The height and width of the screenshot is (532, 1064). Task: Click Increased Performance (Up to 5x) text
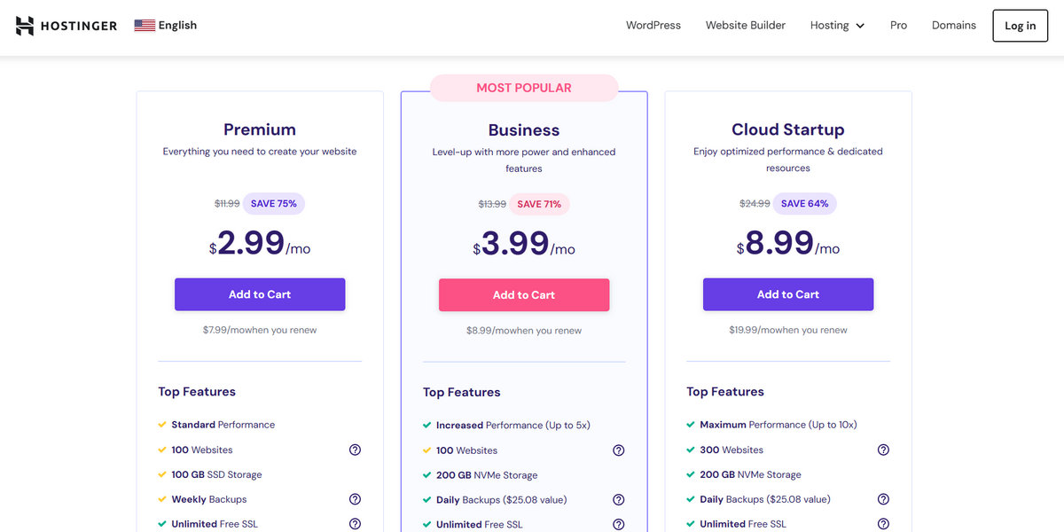coord(513,426)
